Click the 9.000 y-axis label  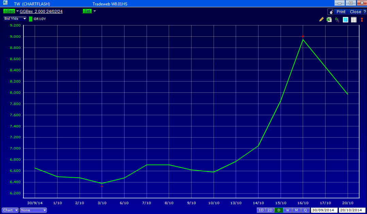[x=15, y=36]
